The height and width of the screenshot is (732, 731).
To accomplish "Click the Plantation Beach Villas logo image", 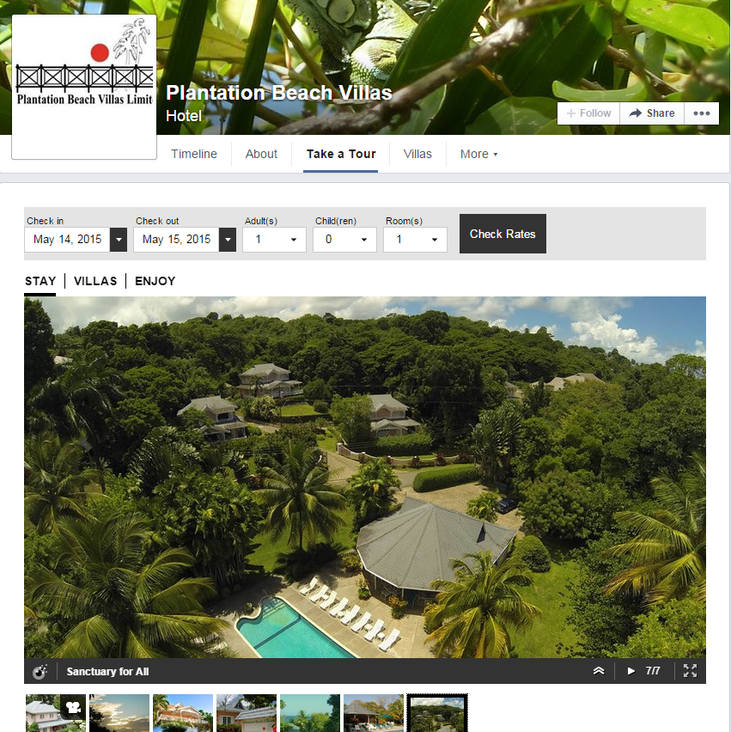I will click(x=84, y=87).
